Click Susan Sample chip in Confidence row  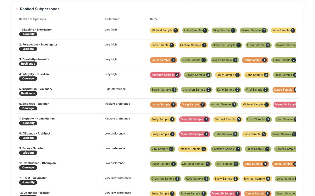click(x=163, y=164)
